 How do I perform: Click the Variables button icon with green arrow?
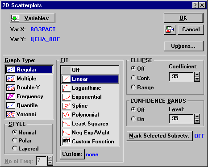(15, 18)
